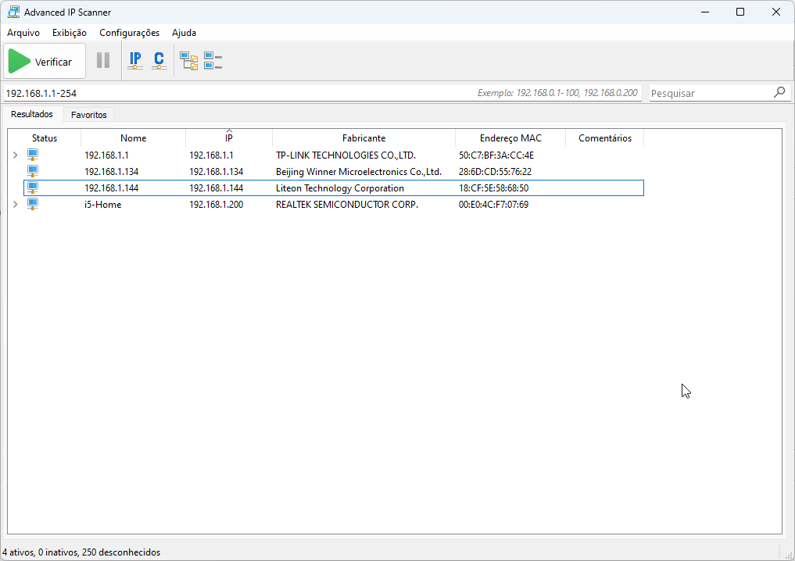Sort by the IP column header
The height and width of the screenshot is (561, 795).
229,138
